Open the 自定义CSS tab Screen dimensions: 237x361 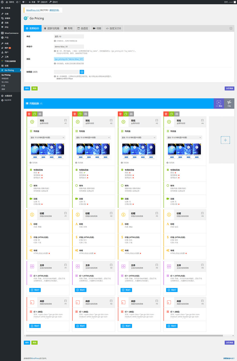tap(113, 28)
